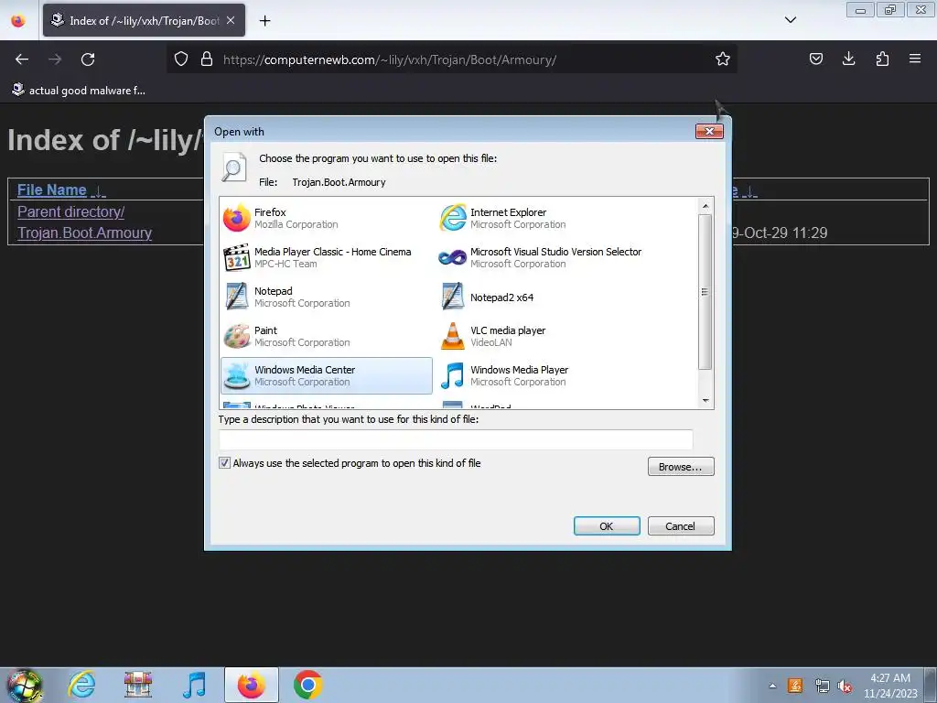Switch to Firefox taskbar button

252,685
